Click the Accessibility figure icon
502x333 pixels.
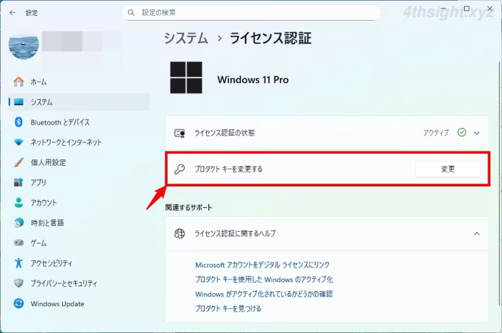pyautogui.click(x=19, y=263)
